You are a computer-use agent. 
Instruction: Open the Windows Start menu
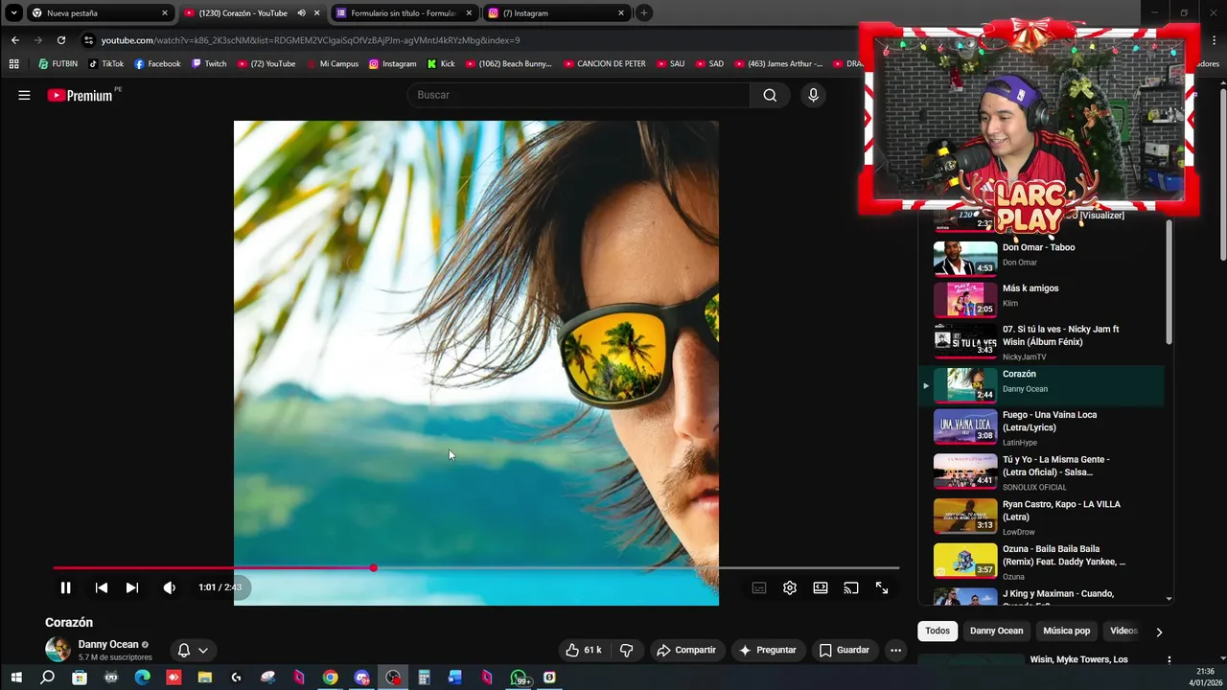[15, 678]
